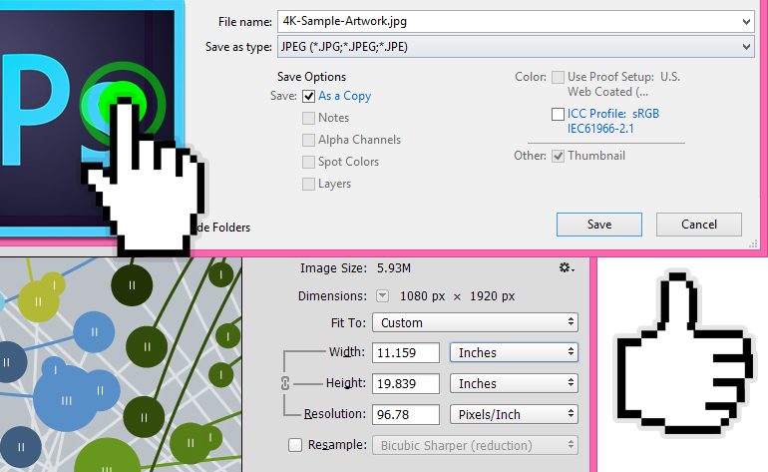Open the Image Size gear settings menu

click(567, 268)
